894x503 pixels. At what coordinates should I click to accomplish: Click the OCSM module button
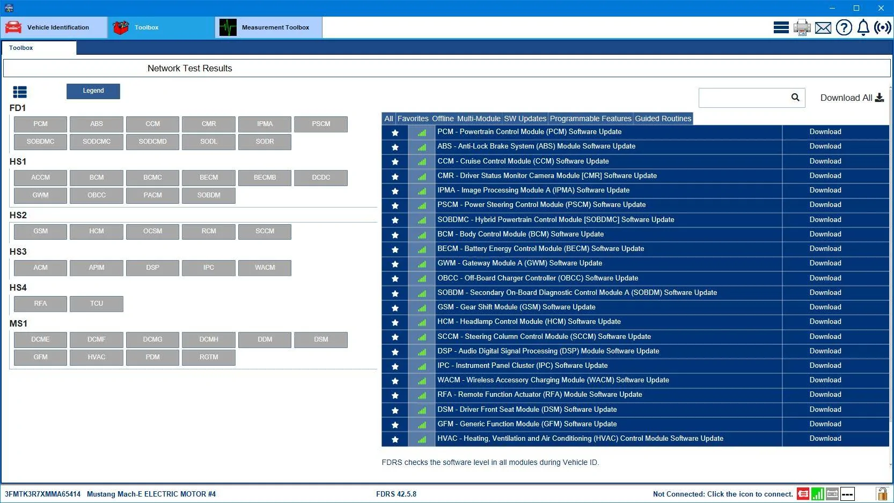coord(152,232)
